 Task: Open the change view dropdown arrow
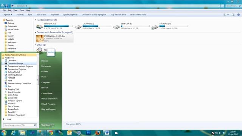point(228,15)
